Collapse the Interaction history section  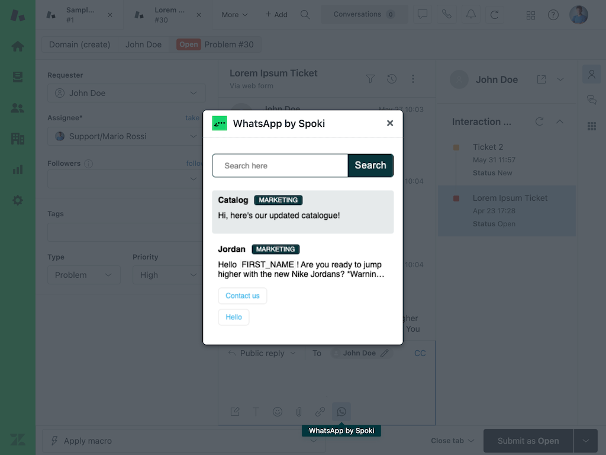[x=560, y=121]
